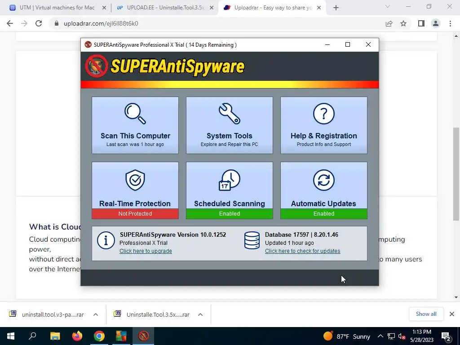Open Firefox from taskbar

click(77, 336)
